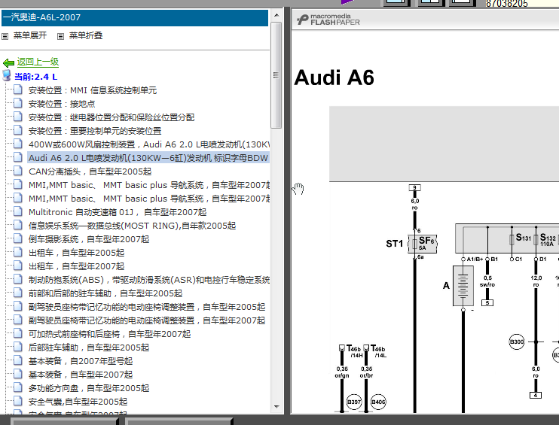
Task: Click scroll down arrow of menu panel
Action: tap(276, 406)
